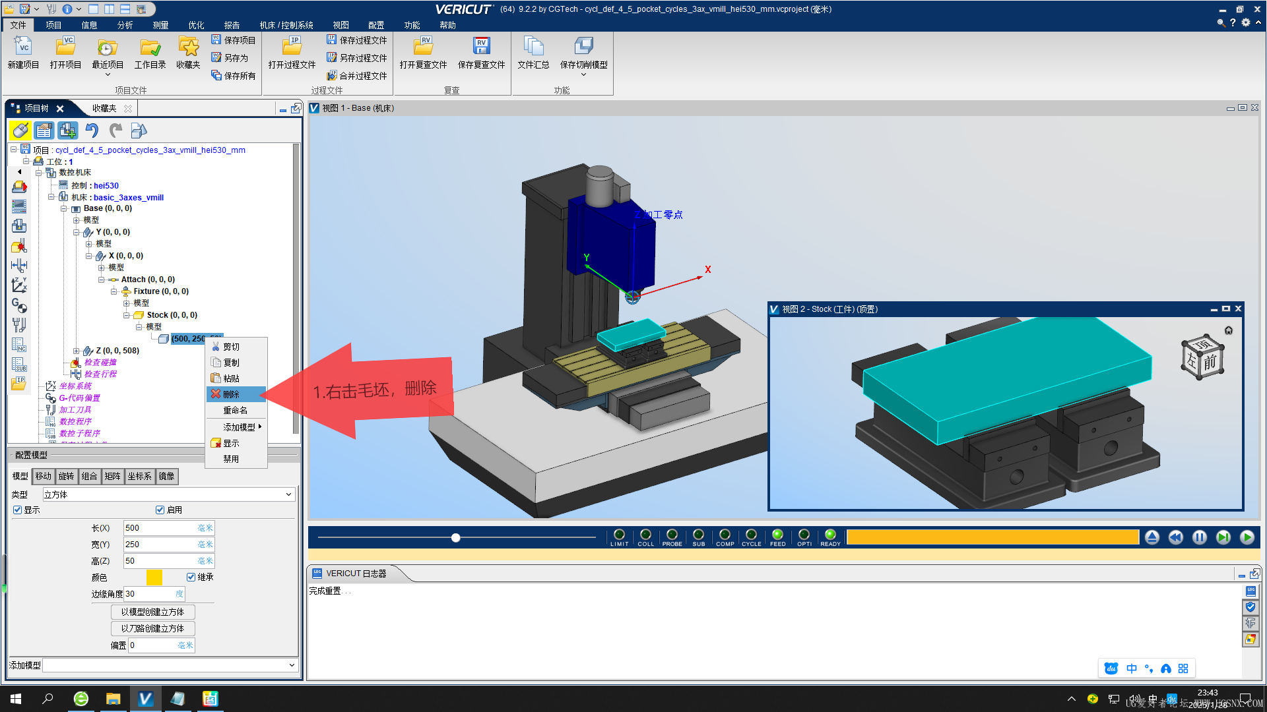1267x712 pixels.
Task: Click the 保存所有 (Save All) button
Action: (x=234, y=76)
